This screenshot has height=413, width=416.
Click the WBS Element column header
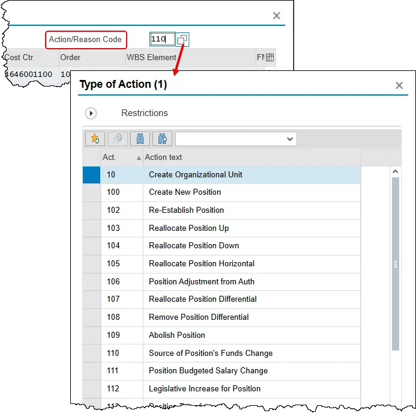[190, 57]
